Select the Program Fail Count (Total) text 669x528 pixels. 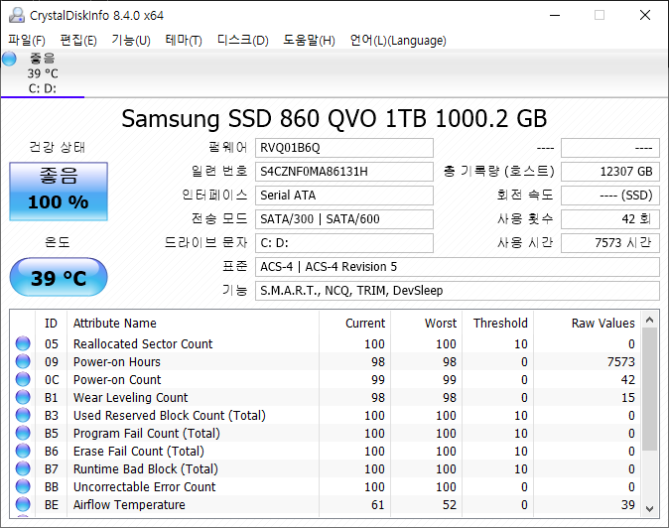tap(146, 434)
